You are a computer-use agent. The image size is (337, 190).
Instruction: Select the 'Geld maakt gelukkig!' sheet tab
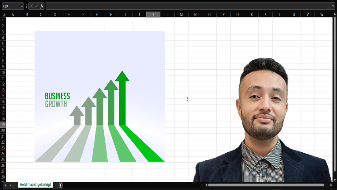35,185
